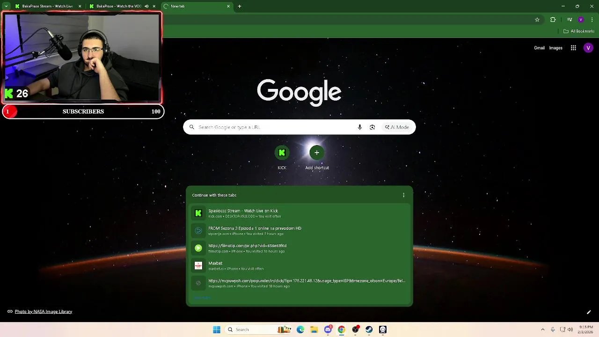
Task: Click the "filmotip.com • iPhone" visited 18 hours ago line
Action: (x=246, y=251)
